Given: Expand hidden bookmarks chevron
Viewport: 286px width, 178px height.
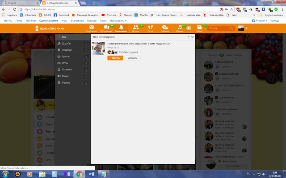Looking at the screenshot, I should pyautogui.click(x=254, y=15).
